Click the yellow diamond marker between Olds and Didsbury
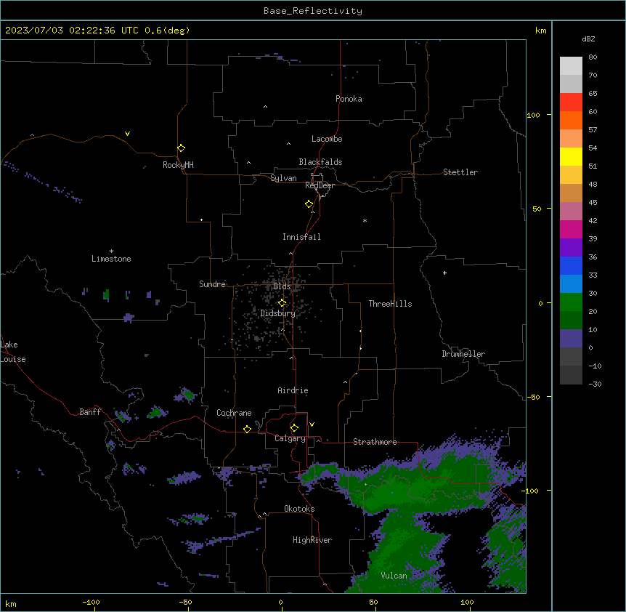 coord(282,303)
